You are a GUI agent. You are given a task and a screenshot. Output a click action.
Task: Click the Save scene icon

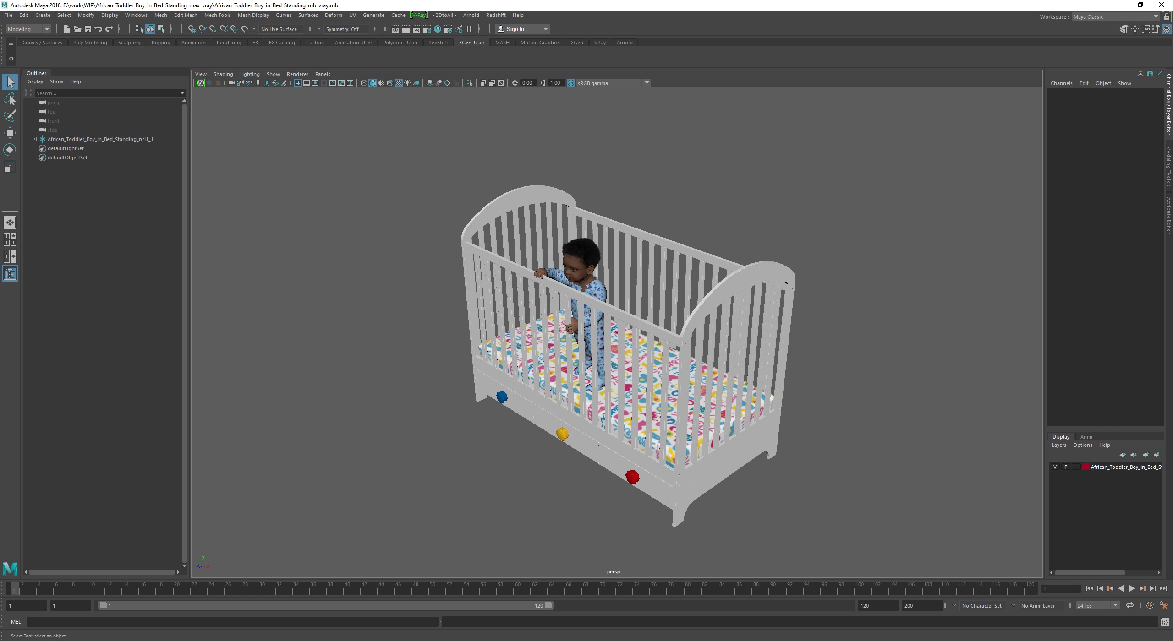point(88,29)
